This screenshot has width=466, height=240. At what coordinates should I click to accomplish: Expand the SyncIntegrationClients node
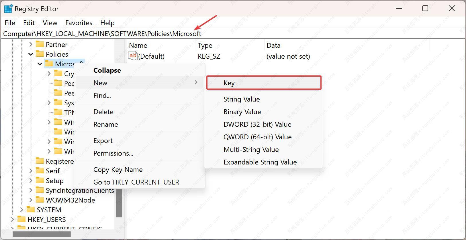click(31, 190)
